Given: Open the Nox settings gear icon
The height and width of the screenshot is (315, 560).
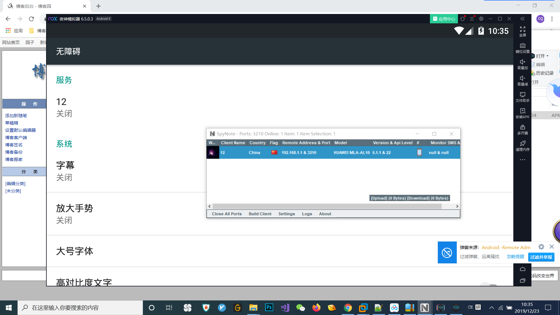Looking at the screenshot, I should [481, 19].
